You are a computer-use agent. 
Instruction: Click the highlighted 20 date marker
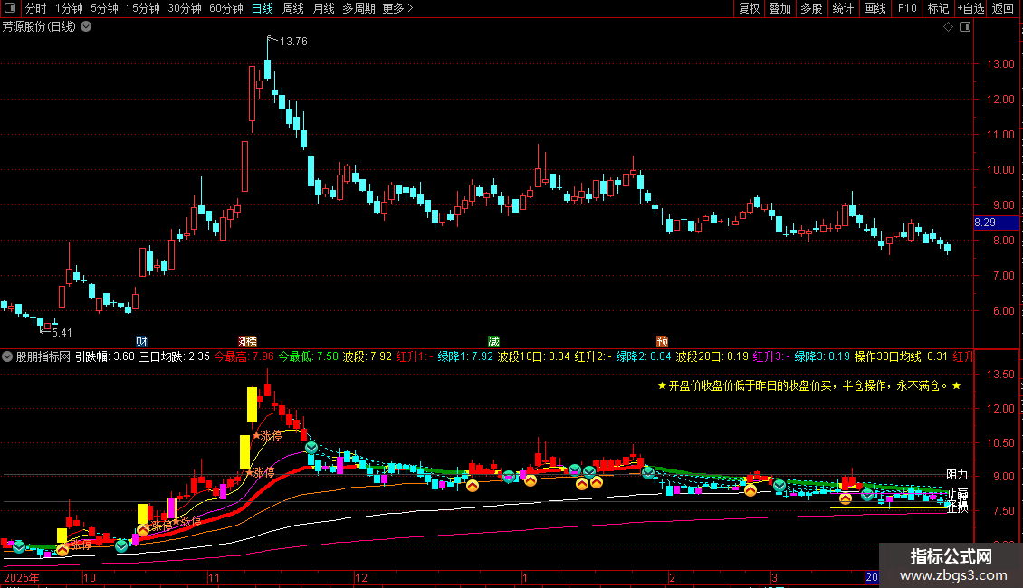pyautogui.click(x=872, y=577)
